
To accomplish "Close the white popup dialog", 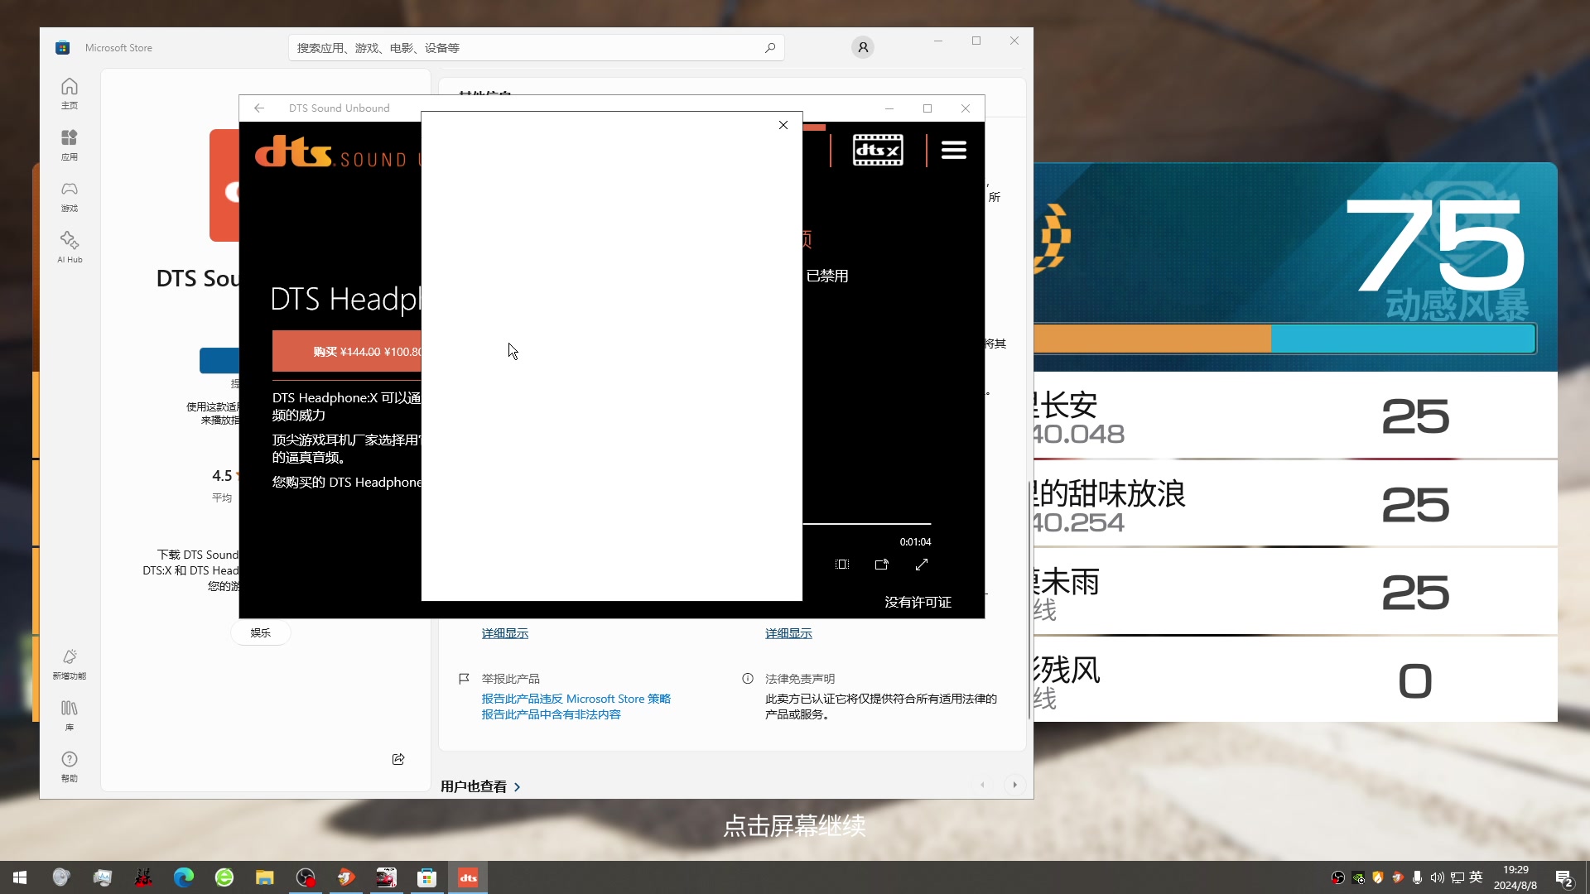I will coord(783,125).
